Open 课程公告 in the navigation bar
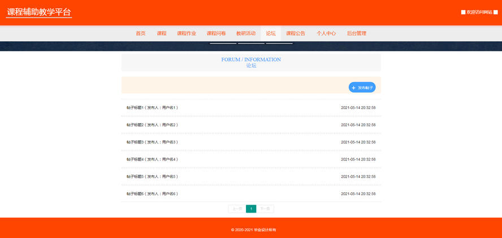The width and height of the screenshot is (502, 238). point(296,33)
